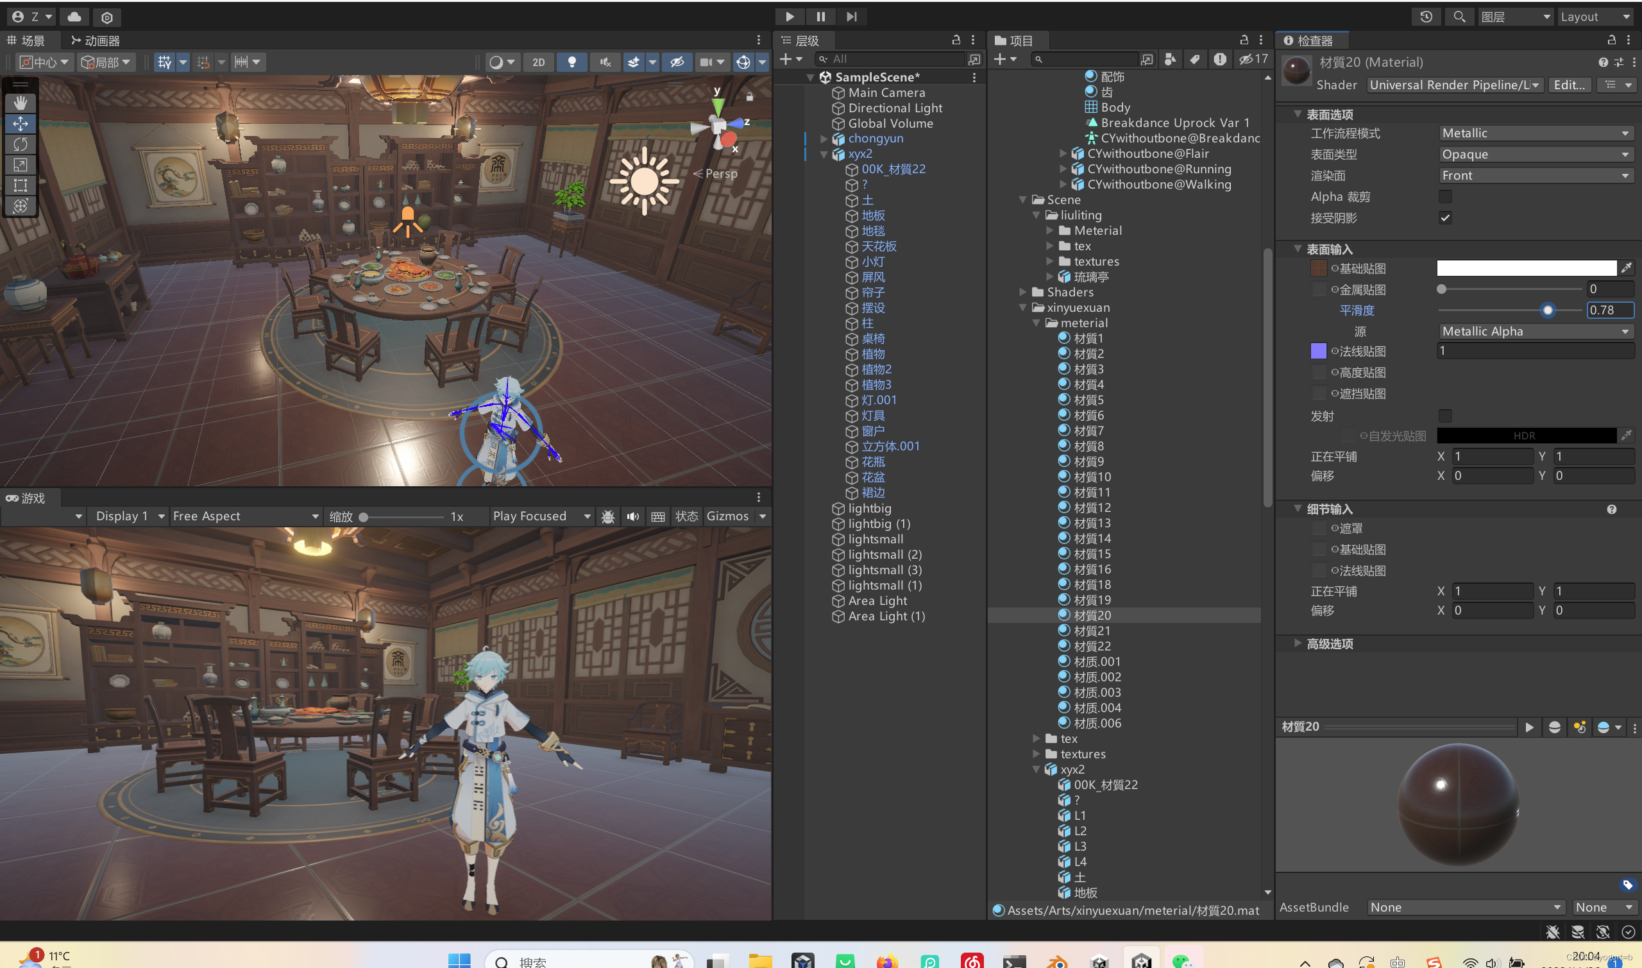The height and width of the screenshot is (968, 1642).
Task: Switch to the 动画器 tab
Action: point(95,41)
